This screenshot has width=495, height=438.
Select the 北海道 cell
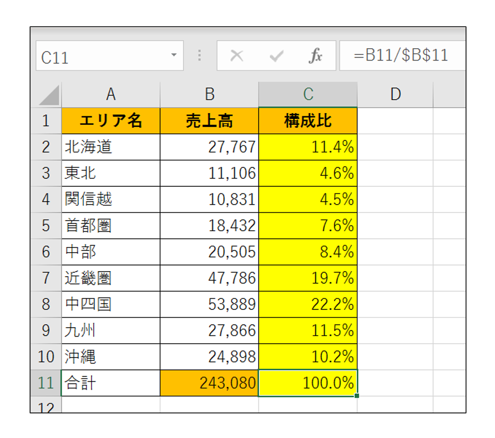coord(110,147)
